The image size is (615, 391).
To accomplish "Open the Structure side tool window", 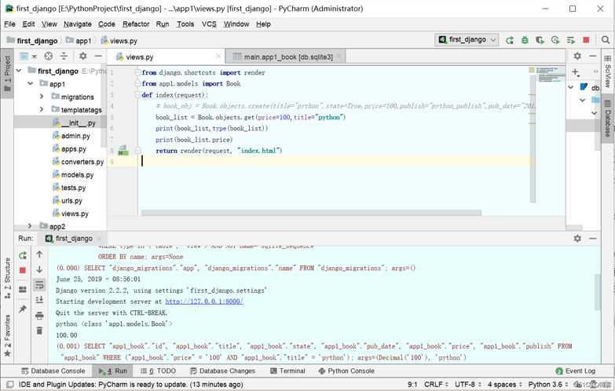I will point(7,278).
